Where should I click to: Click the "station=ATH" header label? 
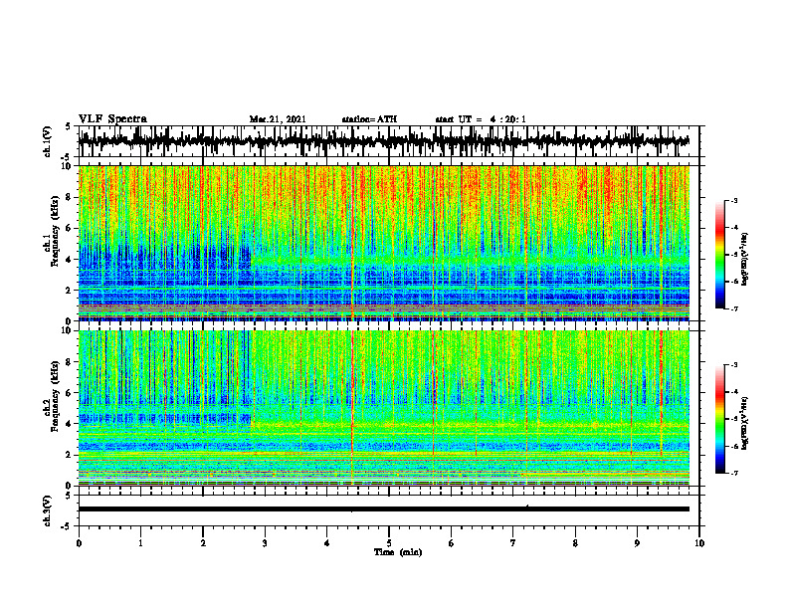[x=369, y=119]
